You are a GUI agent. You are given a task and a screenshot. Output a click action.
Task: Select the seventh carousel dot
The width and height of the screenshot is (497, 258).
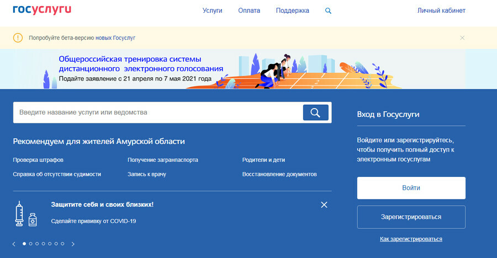[x=62, y=244]
